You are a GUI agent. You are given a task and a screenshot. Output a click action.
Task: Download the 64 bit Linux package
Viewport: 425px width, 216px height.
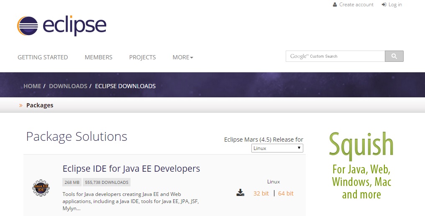(286, 193)
